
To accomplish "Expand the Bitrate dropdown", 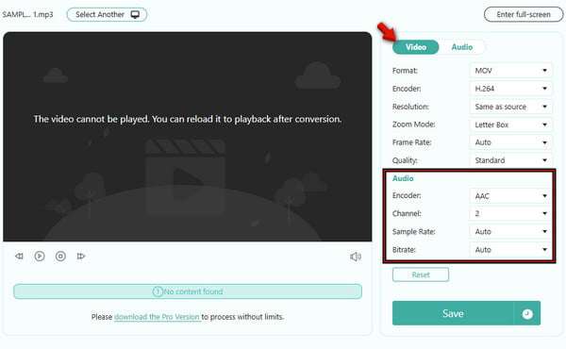I will (x=510, y=249).
